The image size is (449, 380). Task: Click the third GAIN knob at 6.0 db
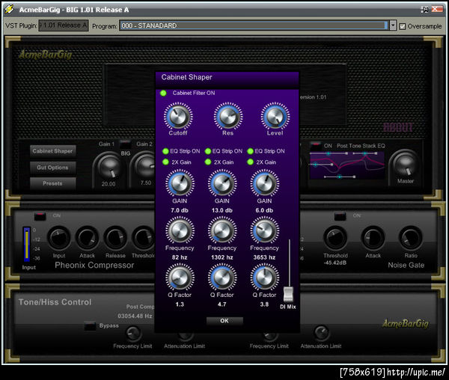(x=265, y=184)
